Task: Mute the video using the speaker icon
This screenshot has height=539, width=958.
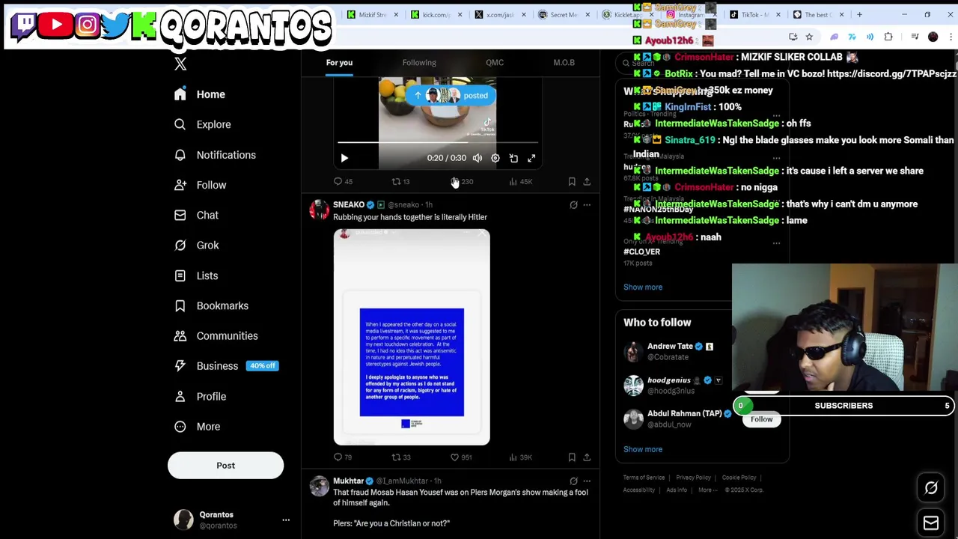Action: point(478,158)
